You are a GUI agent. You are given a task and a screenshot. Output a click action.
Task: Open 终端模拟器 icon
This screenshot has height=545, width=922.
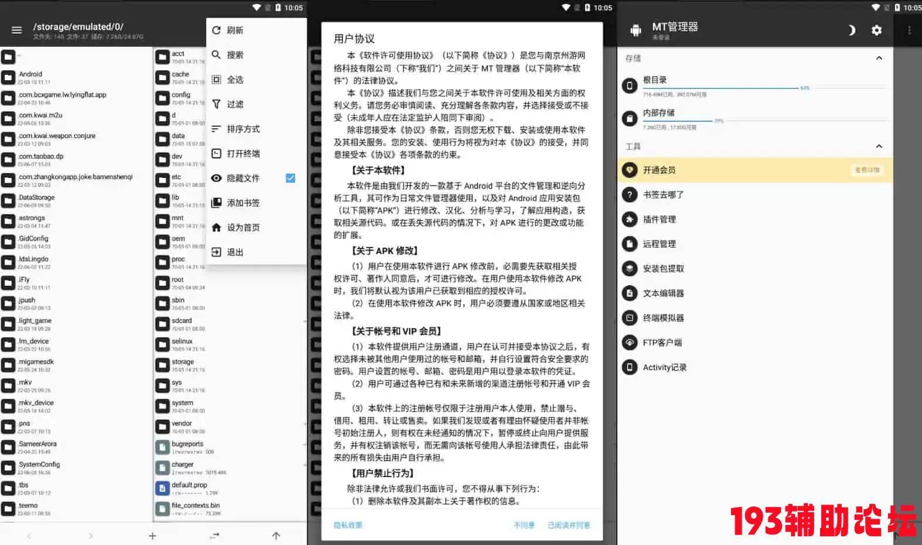click(630, 318)
